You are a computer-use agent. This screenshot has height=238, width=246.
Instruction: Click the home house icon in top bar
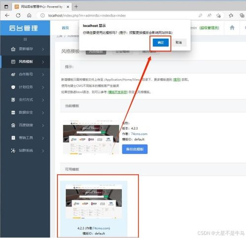coord(232,28)
